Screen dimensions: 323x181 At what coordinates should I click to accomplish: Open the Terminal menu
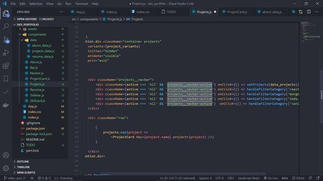(81, 4)
